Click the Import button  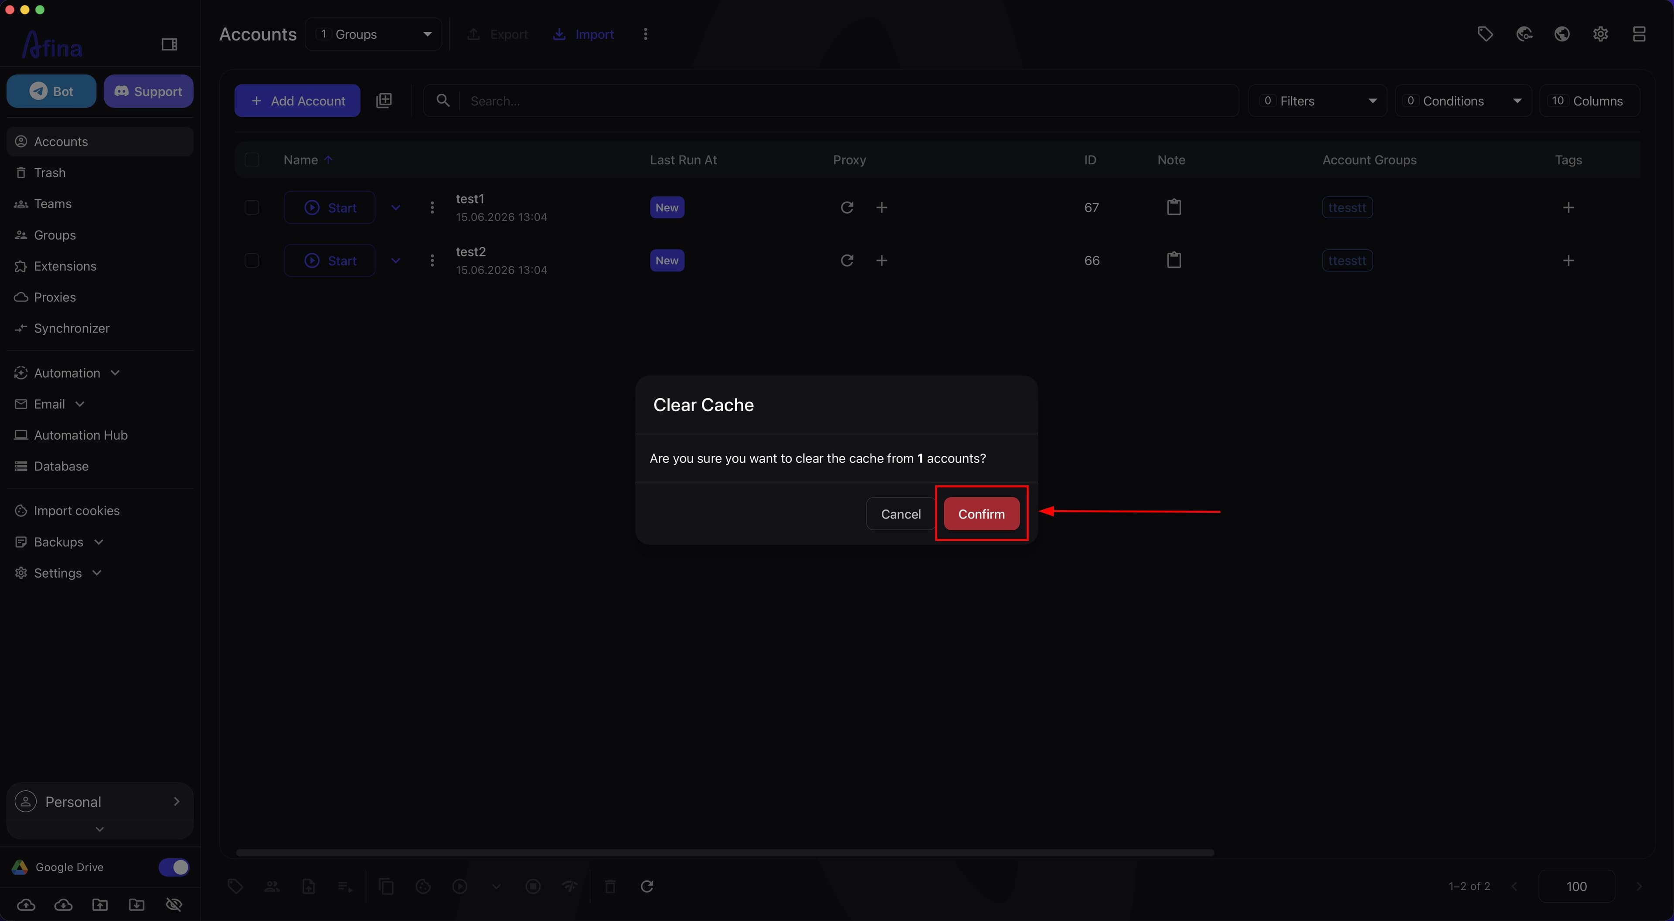[x=583, y=34]
